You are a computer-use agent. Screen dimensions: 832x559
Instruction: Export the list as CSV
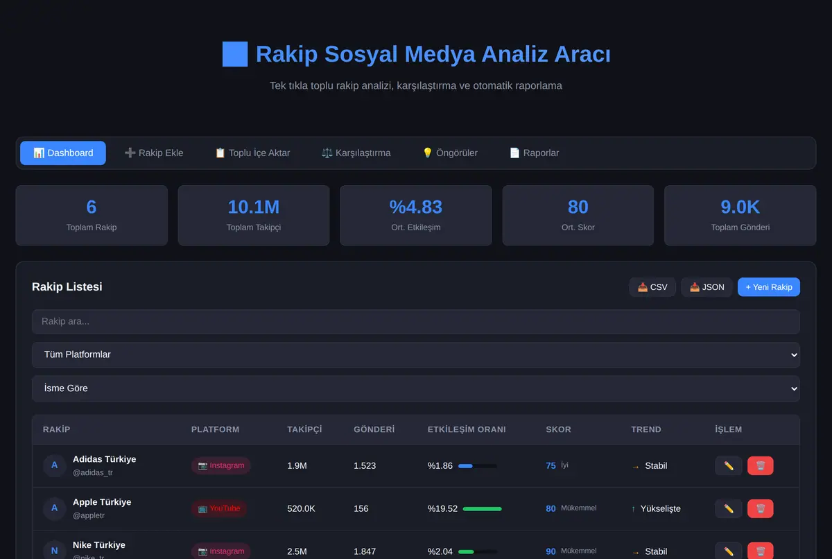[652, 287]
